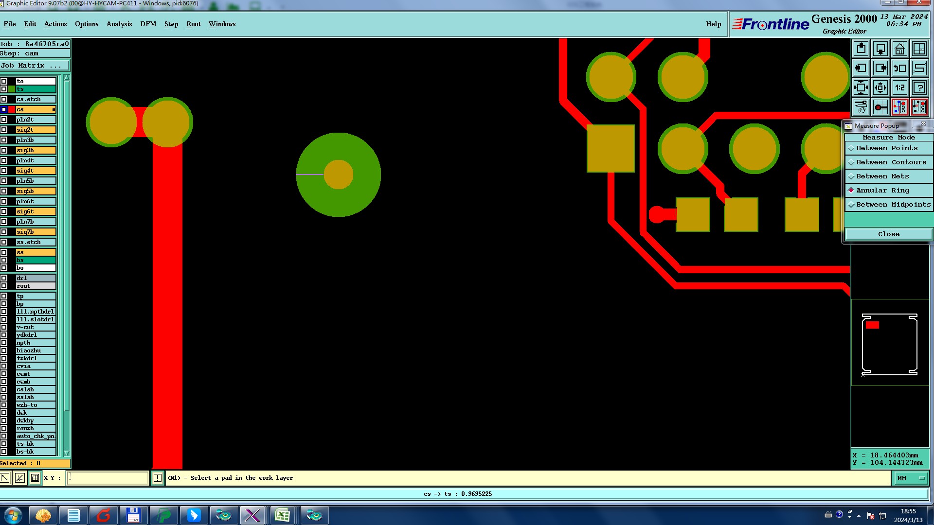
Task: Open the DFM menu
Action: point(148,24)
